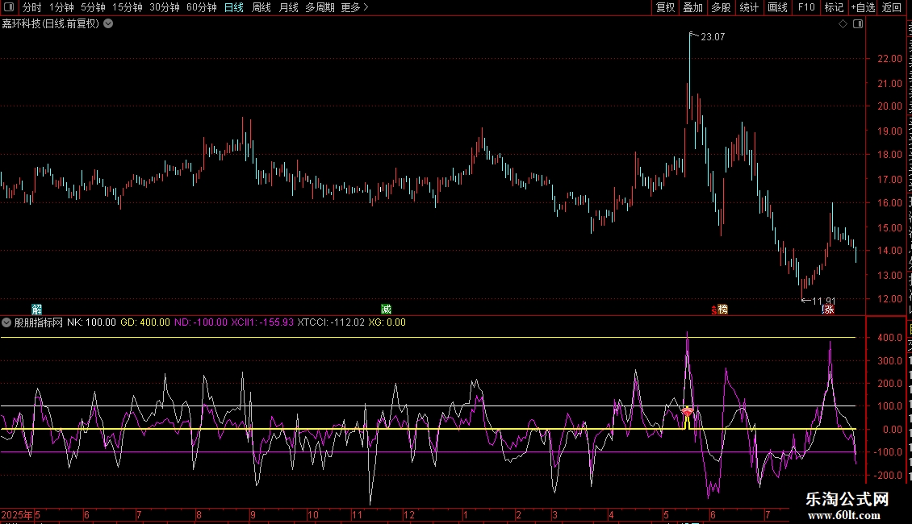Switch to 分时 view
Viewport: 912px width, 524px height.
[x=32, y=7]
